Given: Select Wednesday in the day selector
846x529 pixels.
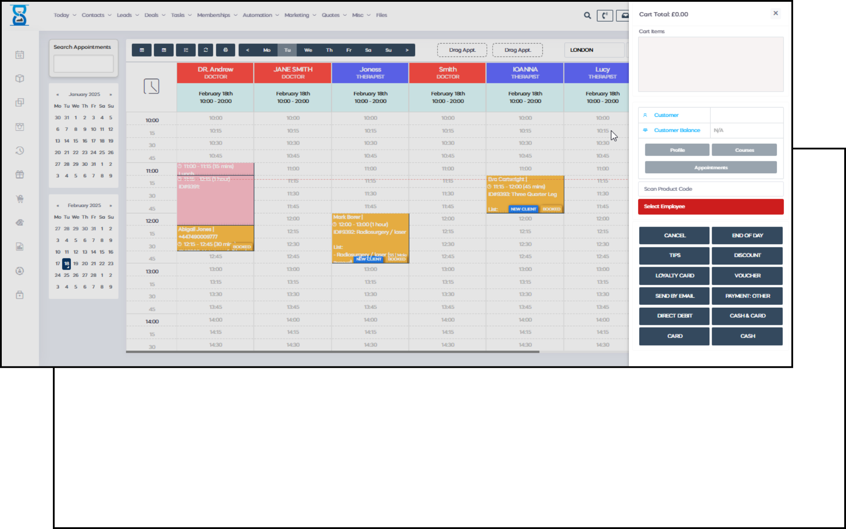Looking at the screenshot, I should pyautogui.click(x=308, y=50).
